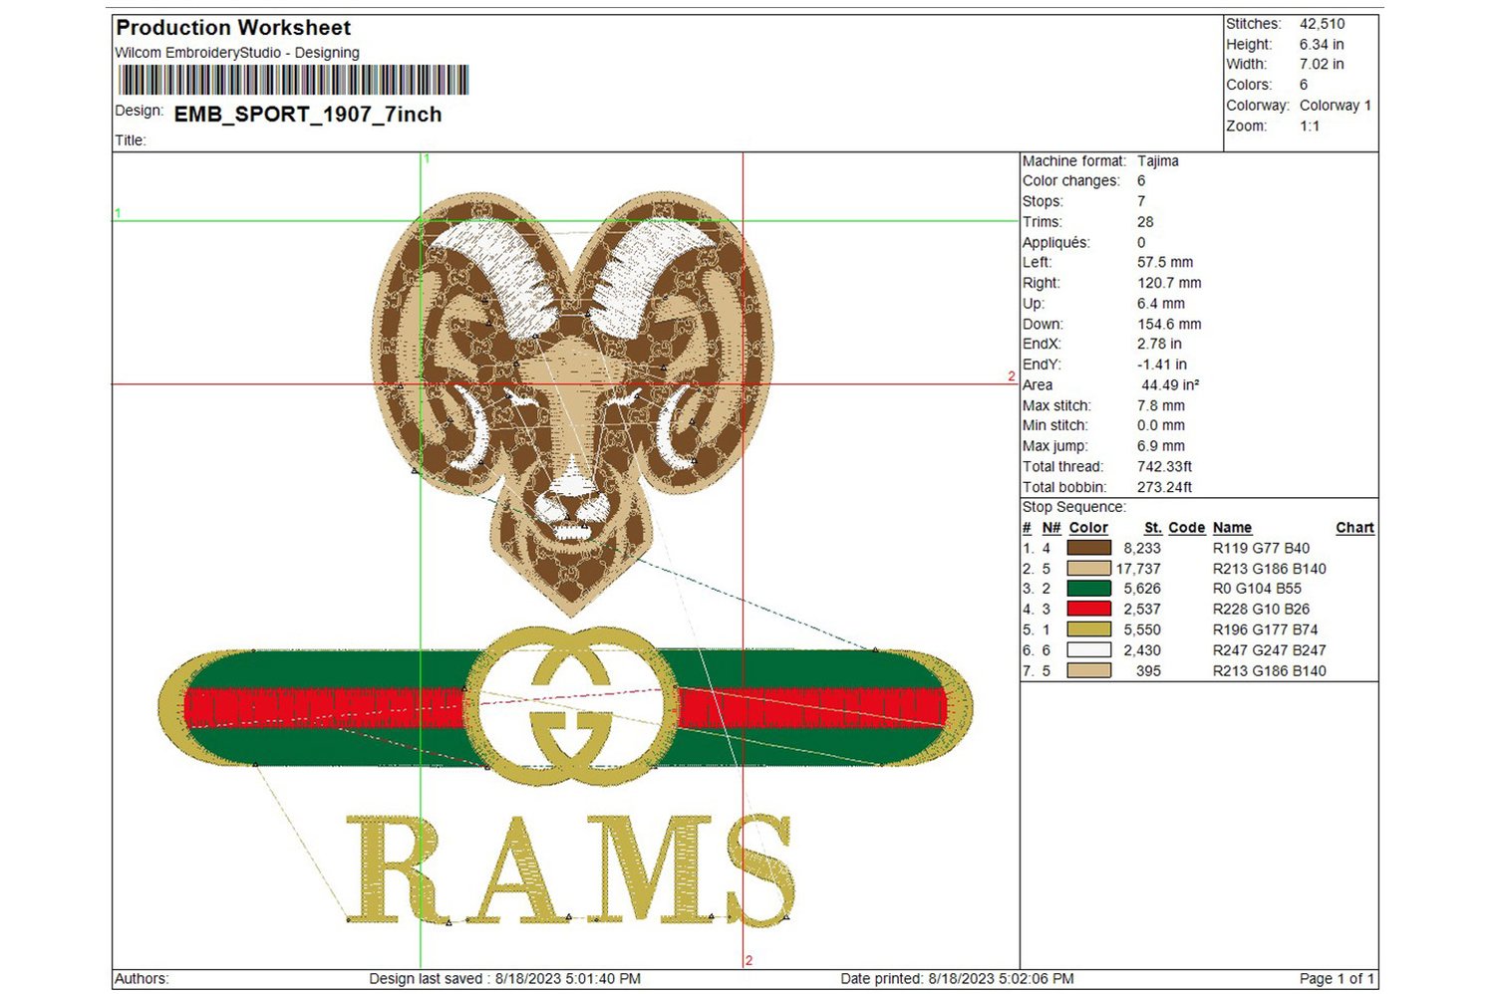The width and height of the screenshot is (1495, 994).
Task: Select the red swatch R228 G10 B26
Action: click(1090, 609)
